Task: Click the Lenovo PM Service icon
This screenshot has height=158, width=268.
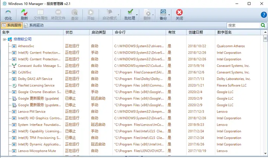Action: [14, 112]
